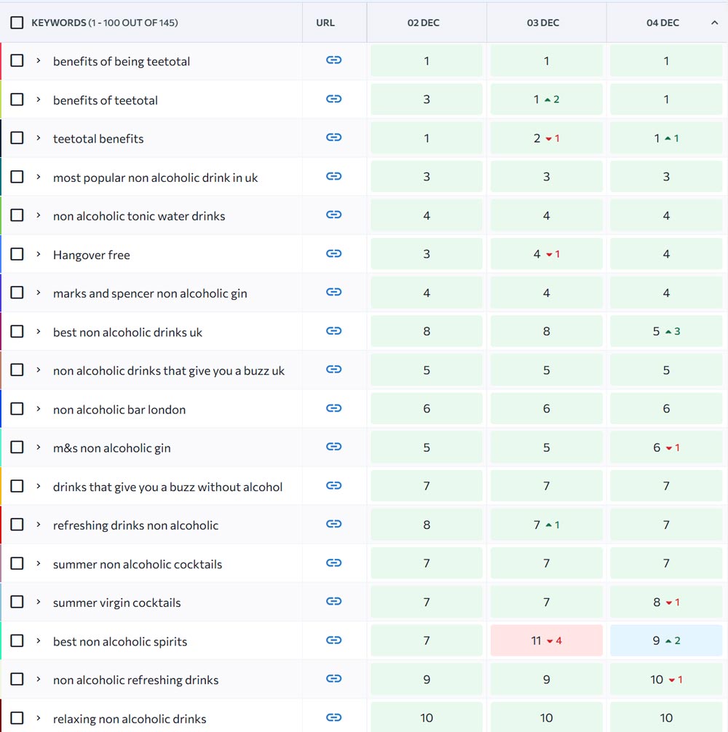Expand details for 'non alcoholic tonic water drinks'
The height and width of the screenshot is (732, 728).
click(x=39, y=215)
